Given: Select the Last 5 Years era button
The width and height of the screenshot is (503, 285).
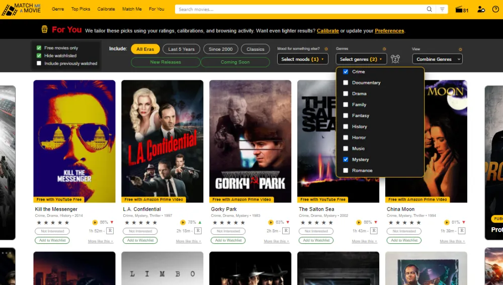Looking at the screenshot, I should point(181,49).
